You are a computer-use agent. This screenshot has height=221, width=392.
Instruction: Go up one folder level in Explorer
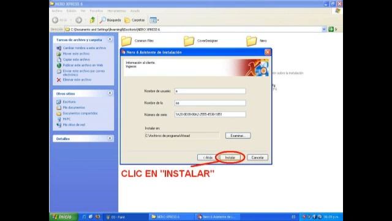(x=92, y=20)
